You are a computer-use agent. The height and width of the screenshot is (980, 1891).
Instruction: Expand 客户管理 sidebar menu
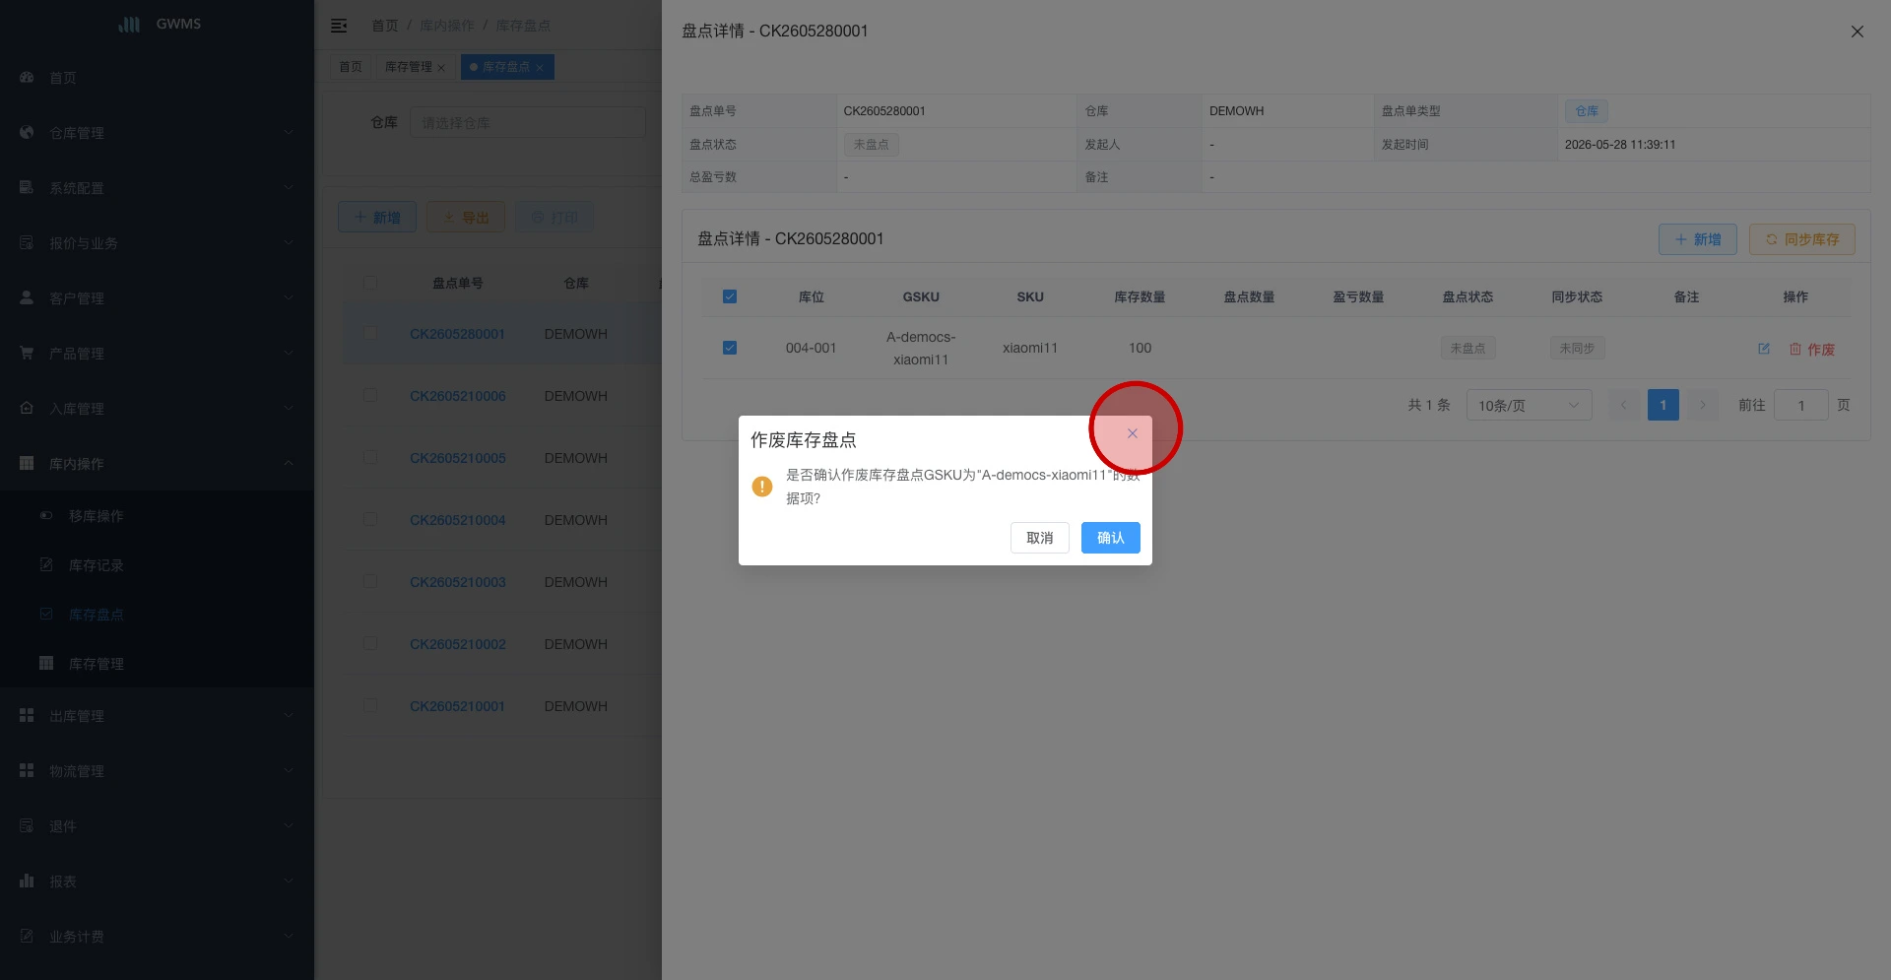(x=158, y=298)
